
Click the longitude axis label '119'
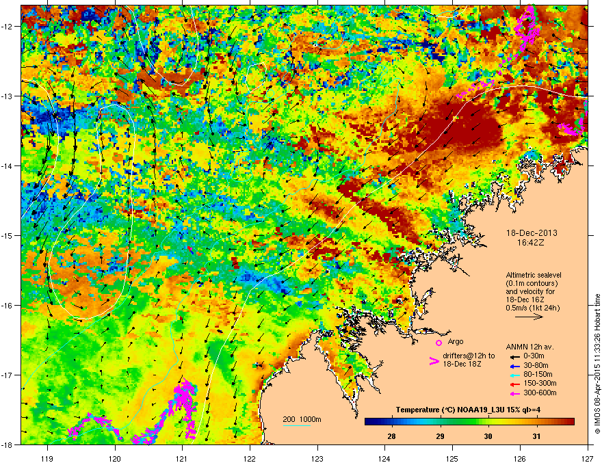pyautogui.click(x=47, y=459)
